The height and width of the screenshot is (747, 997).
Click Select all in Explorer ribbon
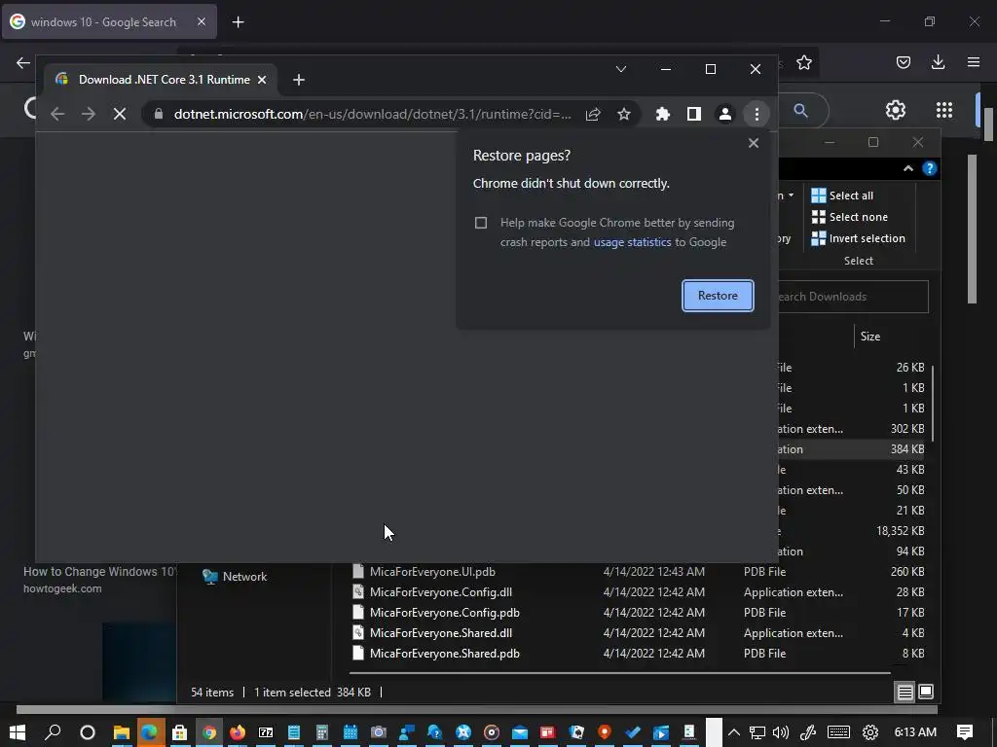842,196
